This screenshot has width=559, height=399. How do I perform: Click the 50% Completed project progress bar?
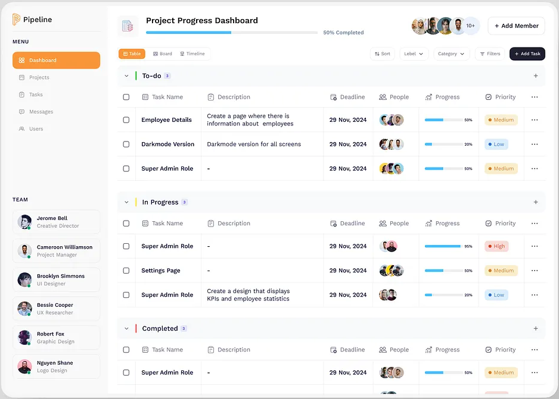[x=232, y=33]
